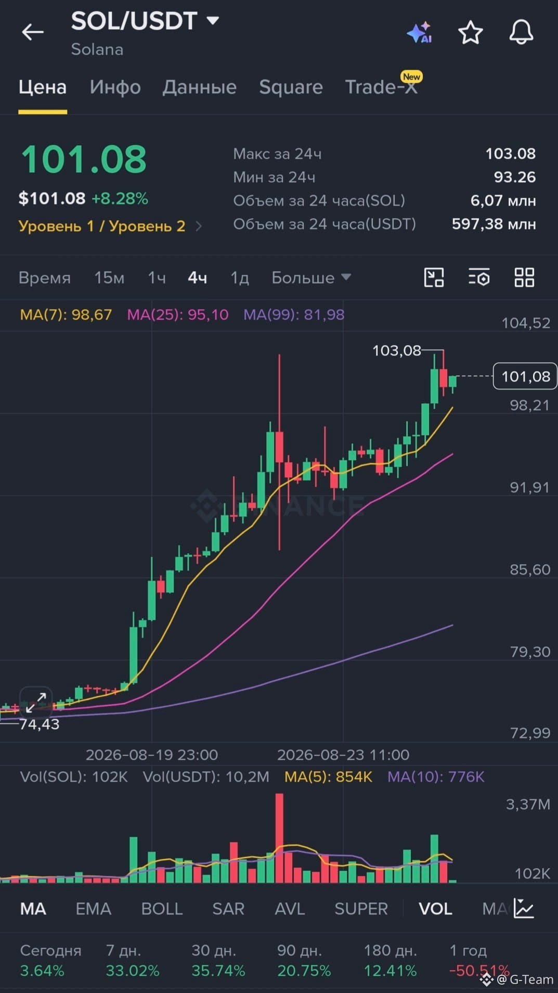The width and height of the screenshot is (558, 993).
Task: Expand the Больше timeframe dropdown
Action: point(311,278)
